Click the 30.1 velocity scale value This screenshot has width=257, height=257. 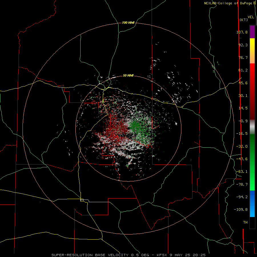click(x=243, y=96)
